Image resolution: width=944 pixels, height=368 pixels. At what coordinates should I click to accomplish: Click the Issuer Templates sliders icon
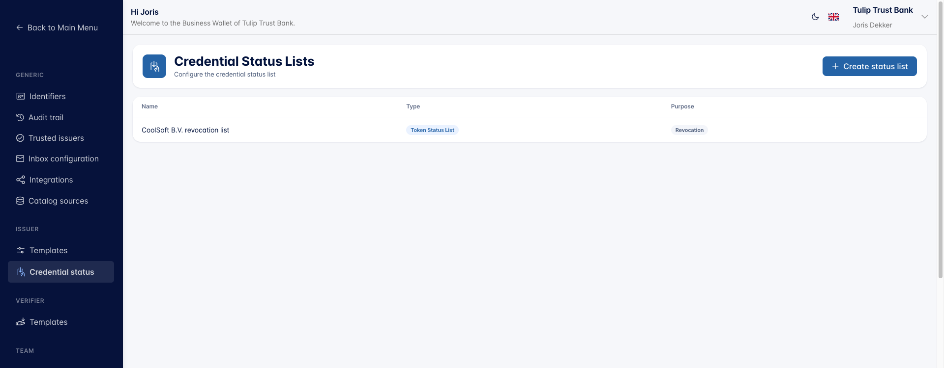(21, 250)
